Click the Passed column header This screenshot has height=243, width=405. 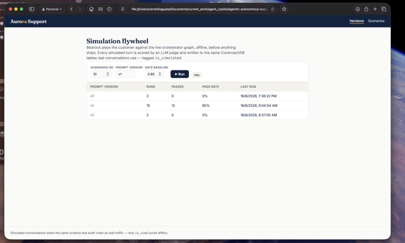tap(177, 87)
